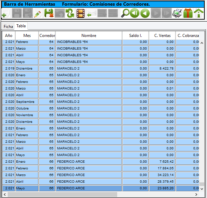Click the Nombre column header
Screen dimensions: 207x198
(x=89, y=36)
